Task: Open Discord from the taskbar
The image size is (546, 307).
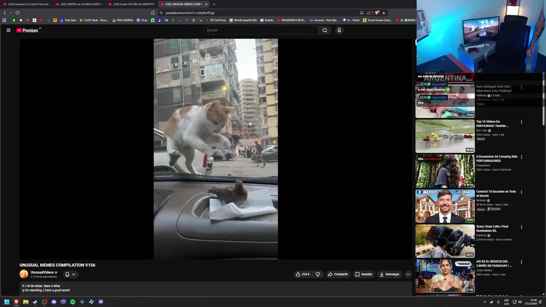Action: pos(54,302)
